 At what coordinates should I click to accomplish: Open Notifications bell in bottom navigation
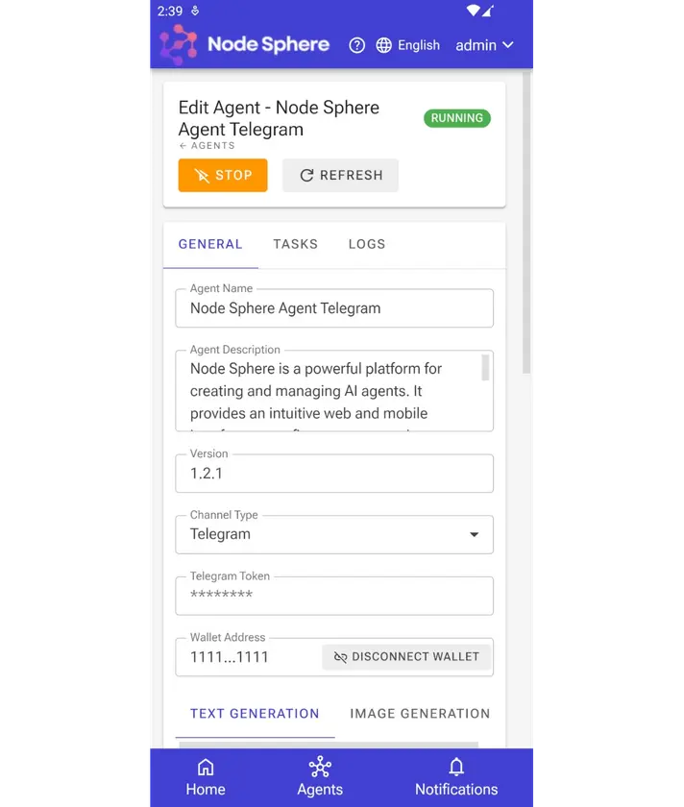(x=456, y=777)
